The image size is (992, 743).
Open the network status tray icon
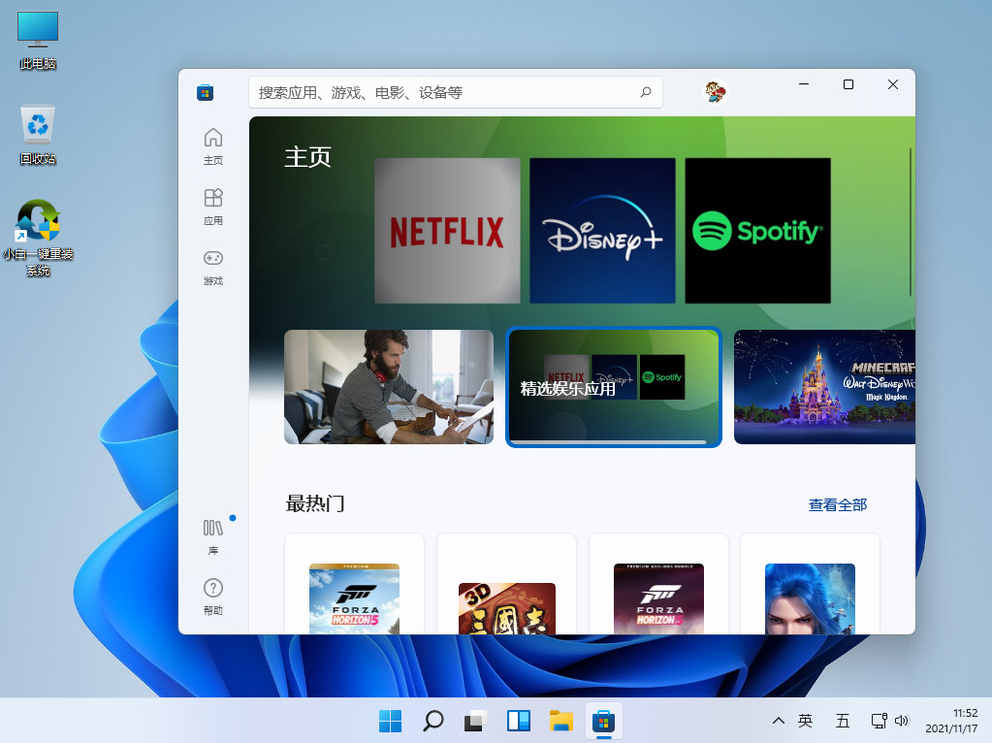coord(879,721)
